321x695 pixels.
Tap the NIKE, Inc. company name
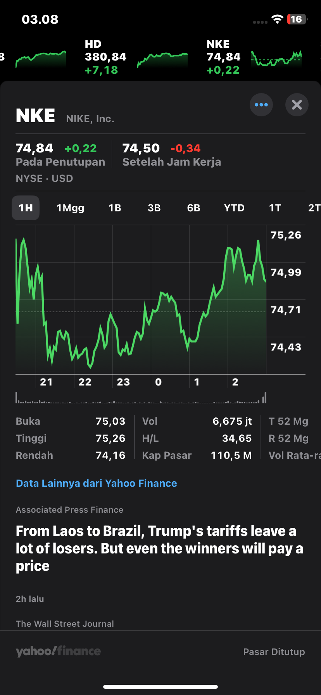click(90, 119)
